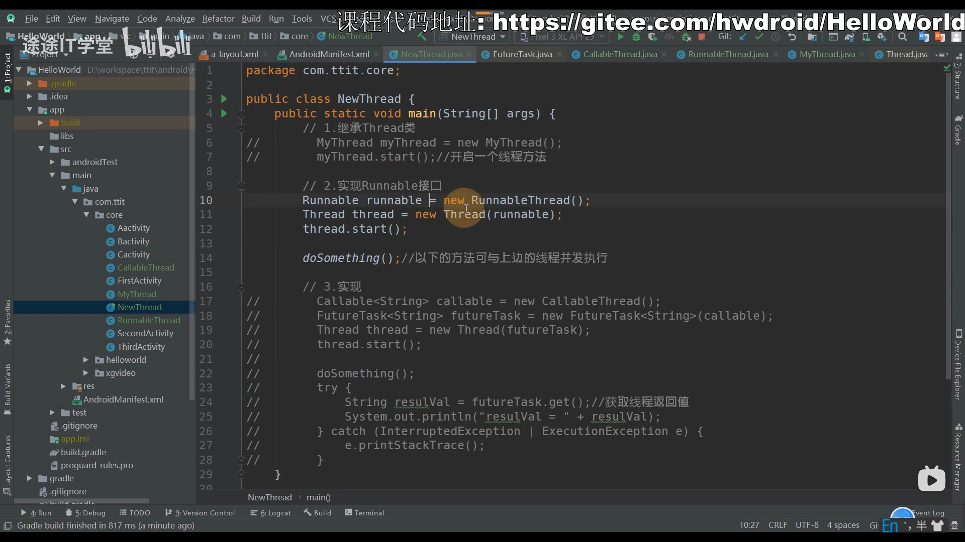Screen dimensions: 965x542
Task: Show hidden editor tabs list dropdown
Action: (942, 55)
